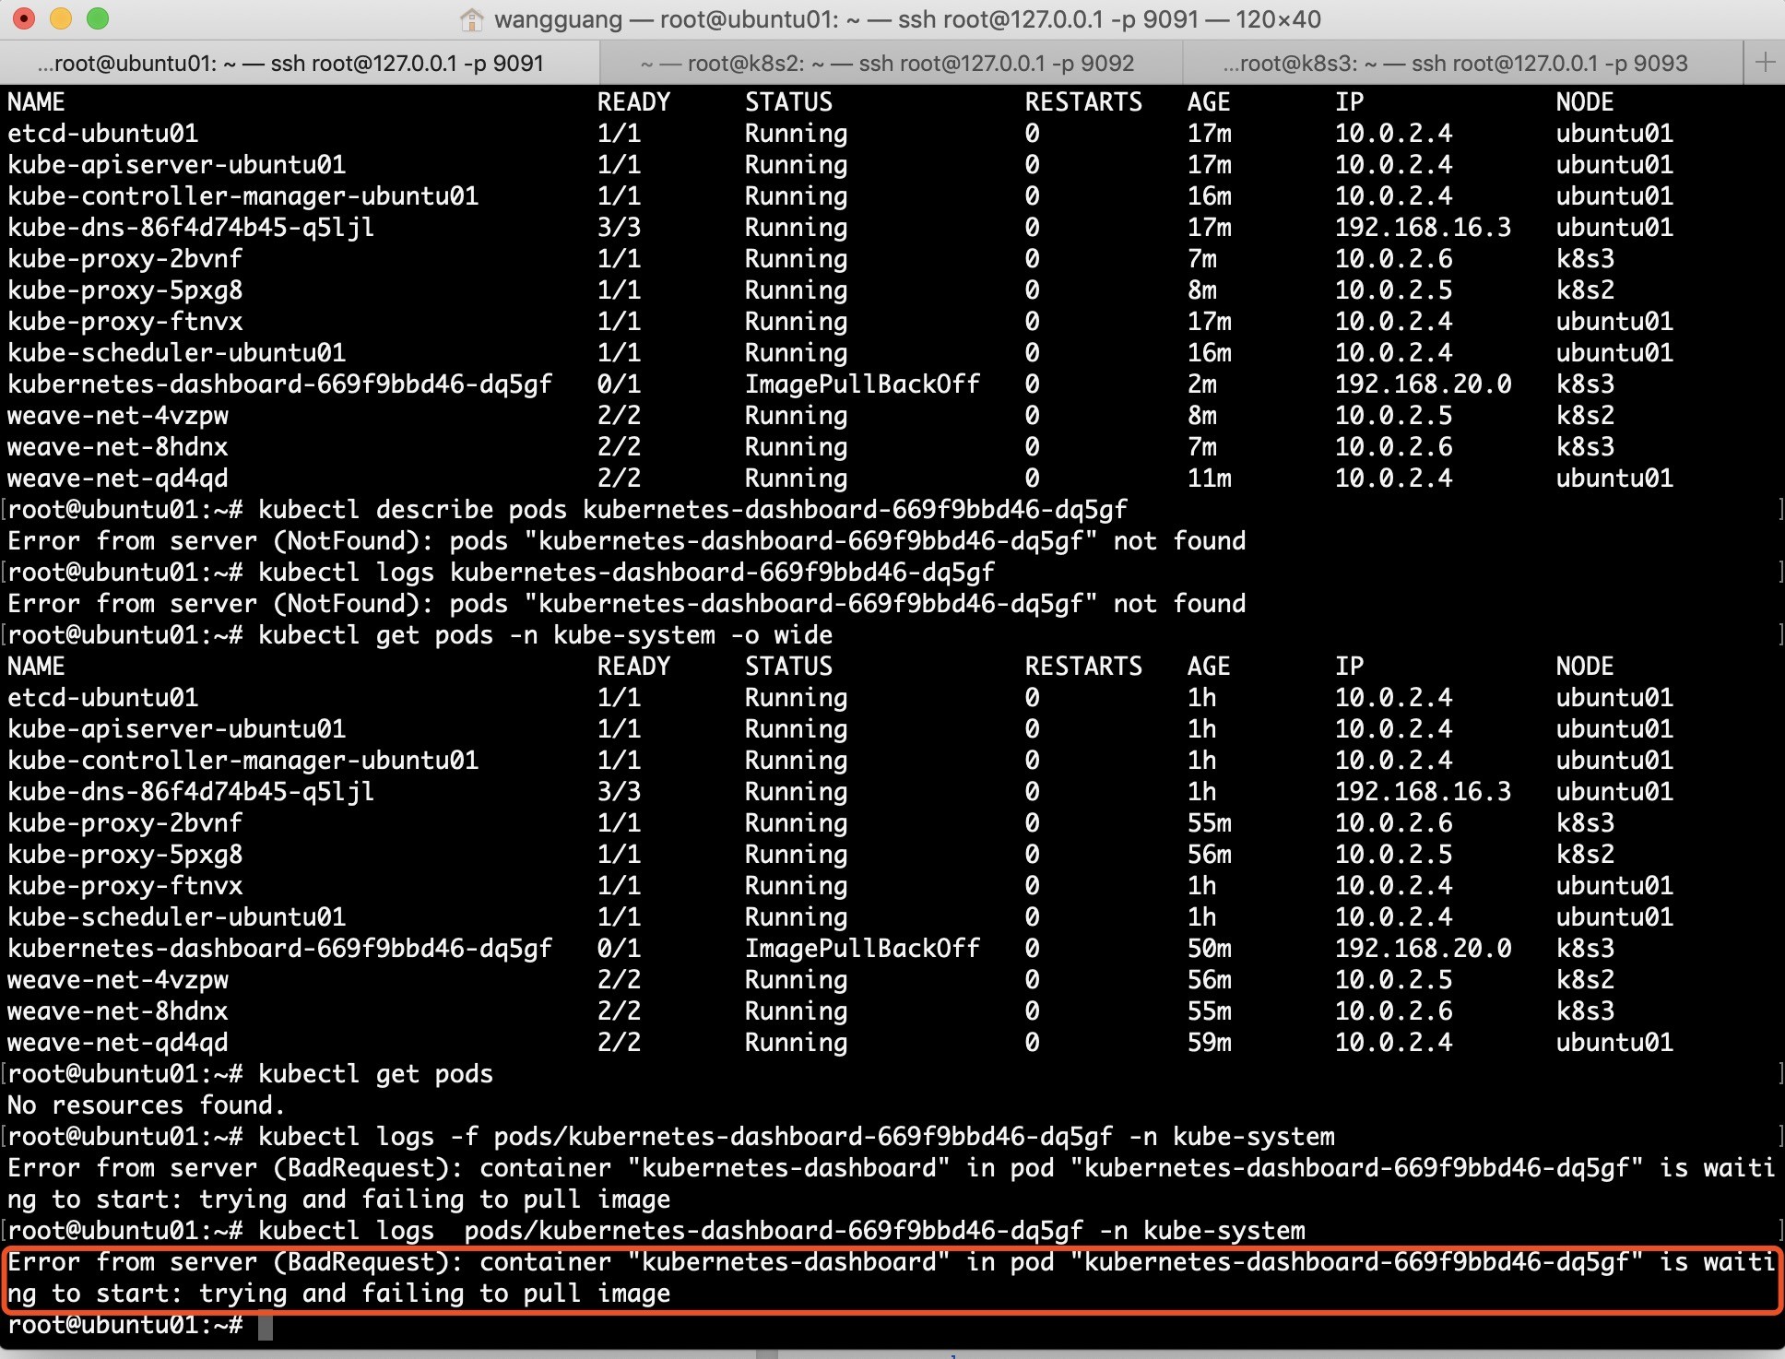Click weave-net-4vzpw with age 56m
The width and height of the screenshot is (1785, 1359).
click(x=117, y=980)
